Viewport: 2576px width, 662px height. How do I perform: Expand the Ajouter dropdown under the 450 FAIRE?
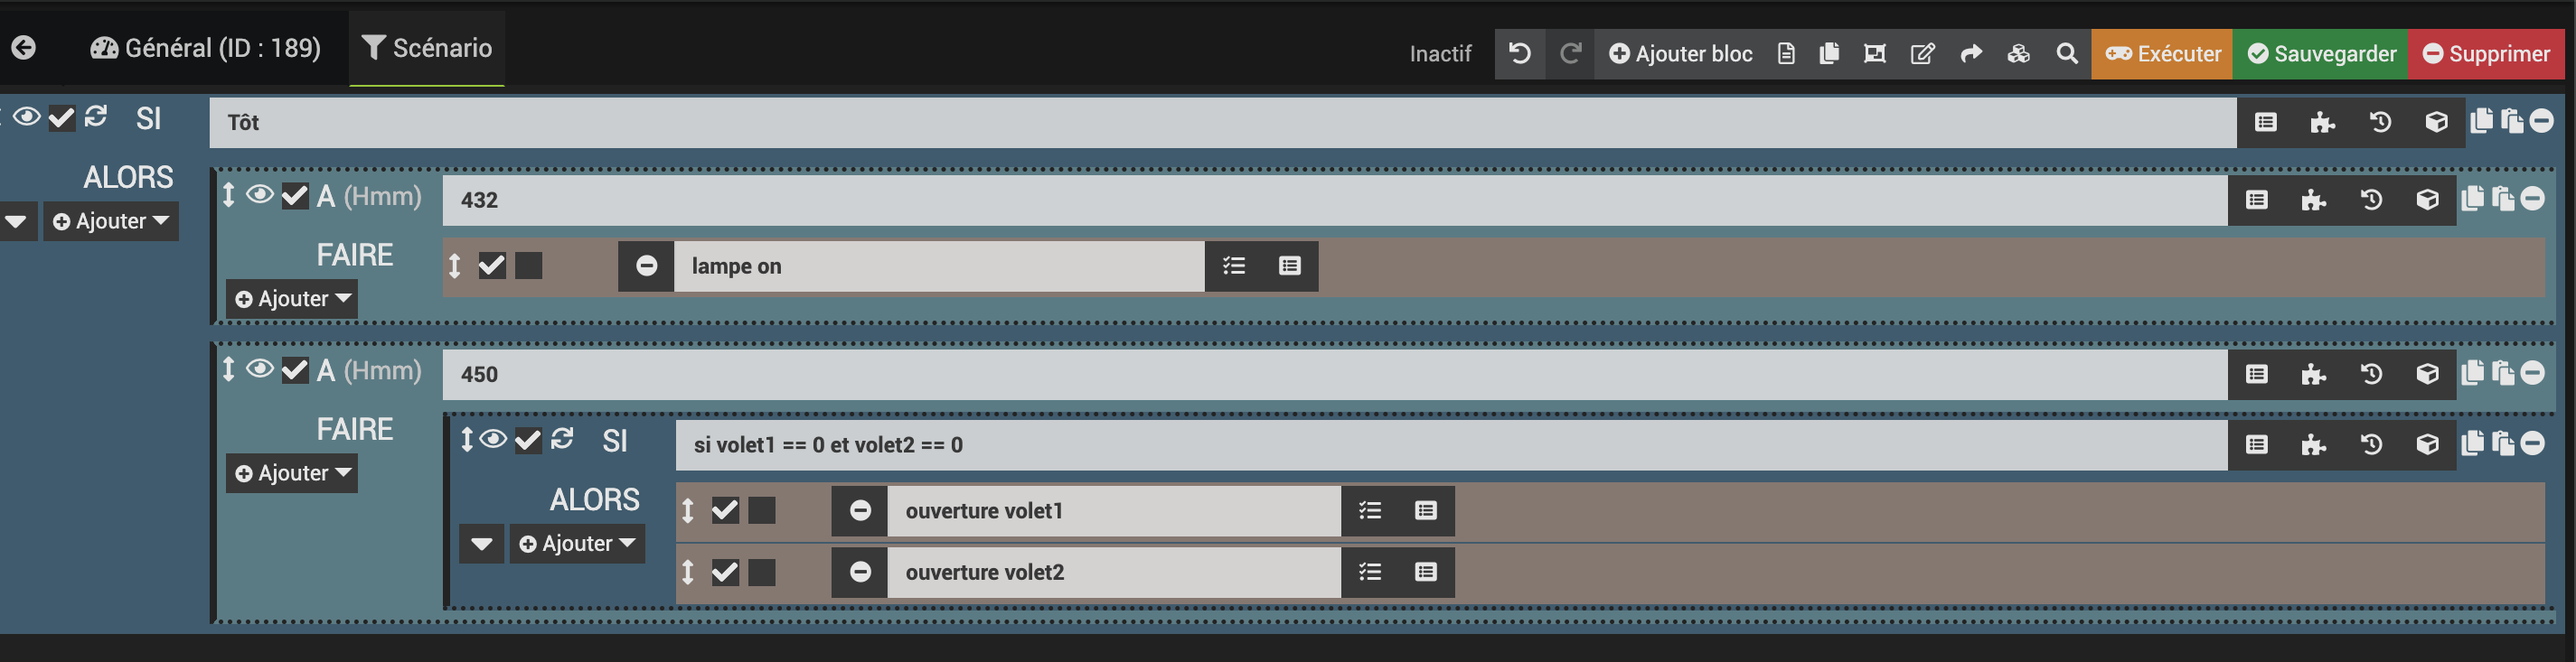tap(292, 473)
